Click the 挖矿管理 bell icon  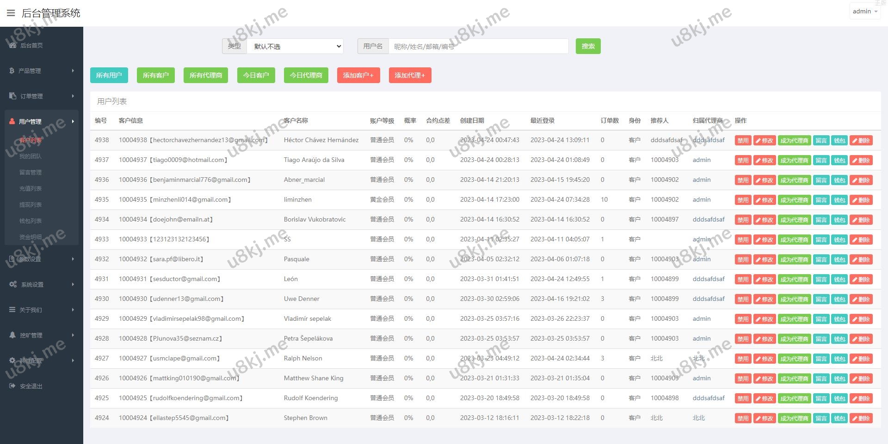12,335
